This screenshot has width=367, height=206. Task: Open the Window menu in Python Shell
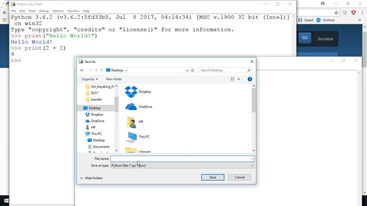click(73, 11)
